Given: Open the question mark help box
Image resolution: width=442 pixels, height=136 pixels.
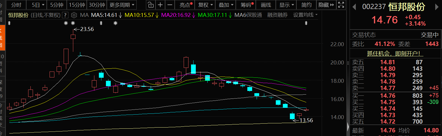Looking at the screenshot, I should [65, 15].
